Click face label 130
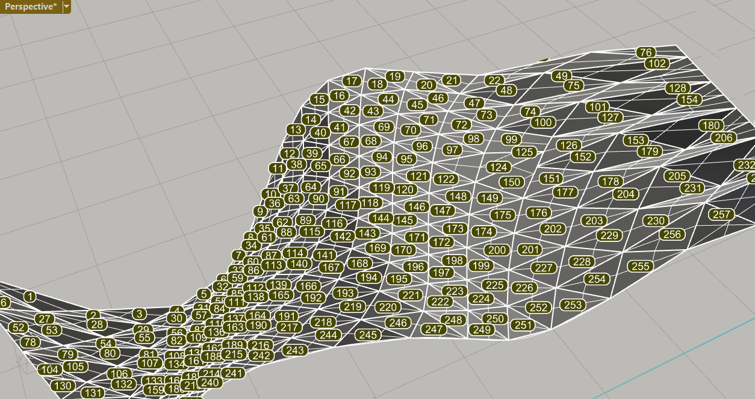The width and height of the screenshot is (755, 399). click(x=63, y=386)
